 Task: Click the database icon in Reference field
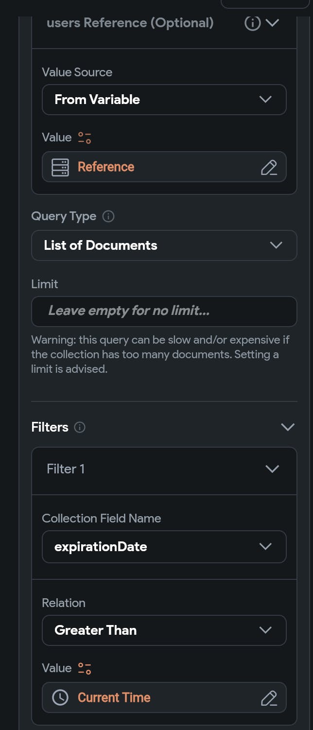pyautogui.click(x=60, y=167)
